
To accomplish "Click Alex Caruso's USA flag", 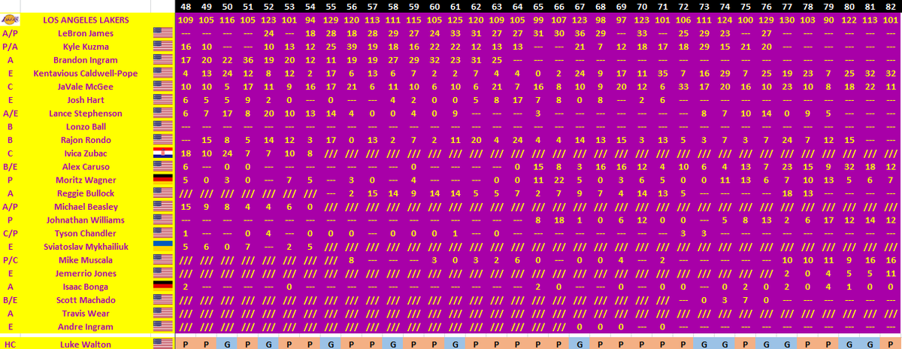I will point(162,167).
